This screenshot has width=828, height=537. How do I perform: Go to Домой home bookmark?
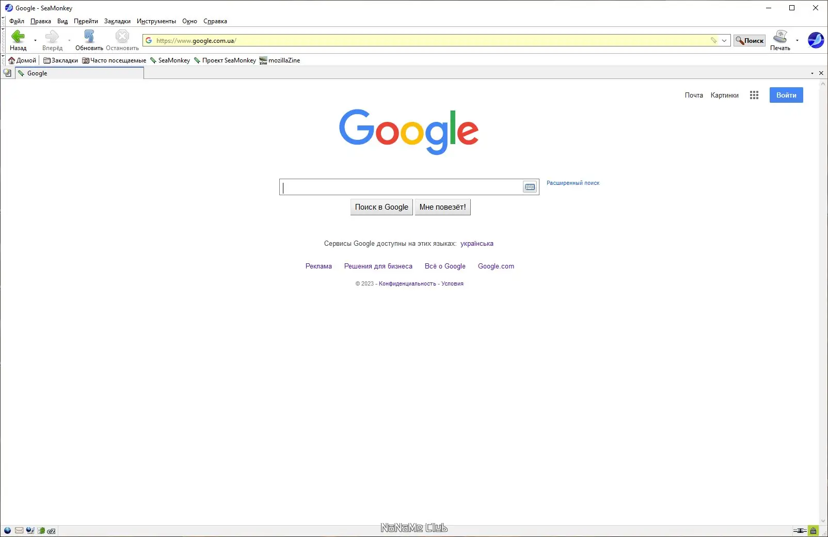click(x=22, y=60)
